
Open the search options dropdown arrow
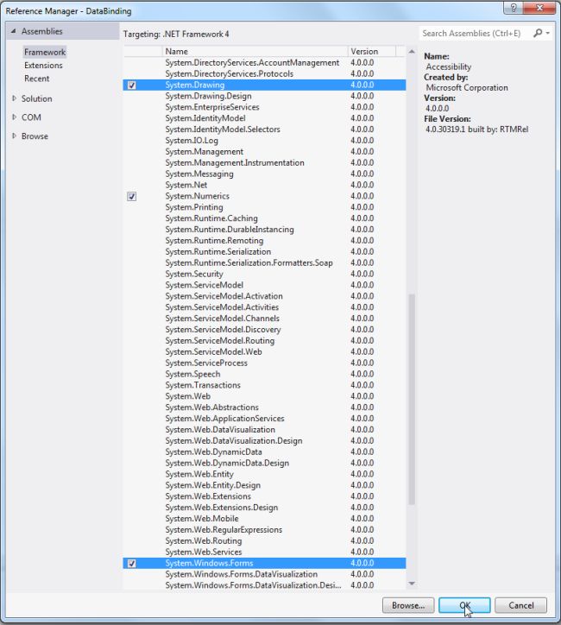548,33
